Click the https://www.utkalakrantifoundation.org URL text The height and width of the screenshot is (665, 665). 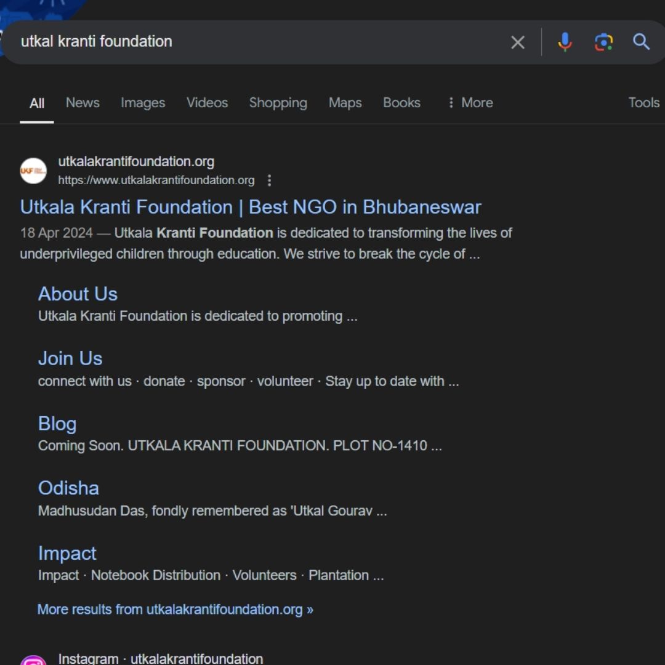point(156,180)
